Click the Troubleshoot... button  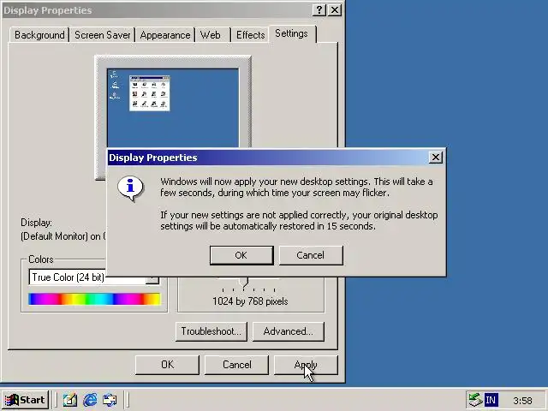coord(211,331)
